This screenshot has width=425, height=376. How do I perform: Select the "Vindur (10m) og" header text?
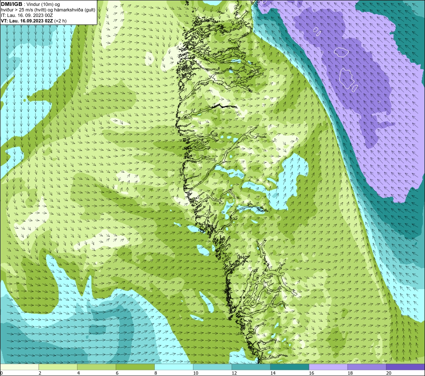[43, 5]
